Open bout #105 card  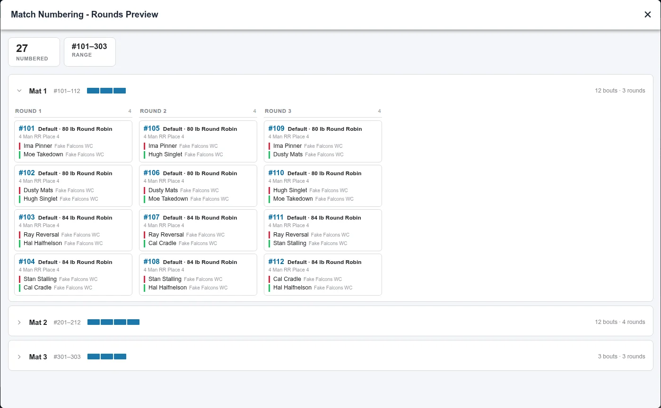(x=198, y=141)
